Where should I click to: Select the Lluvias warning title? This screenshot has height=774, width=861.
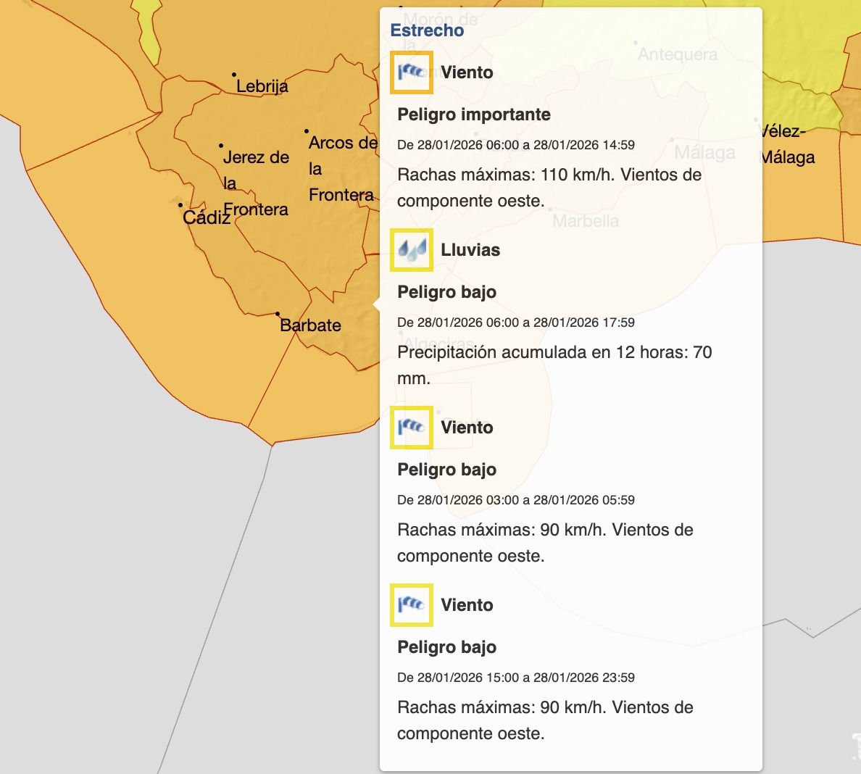point(470,250)
